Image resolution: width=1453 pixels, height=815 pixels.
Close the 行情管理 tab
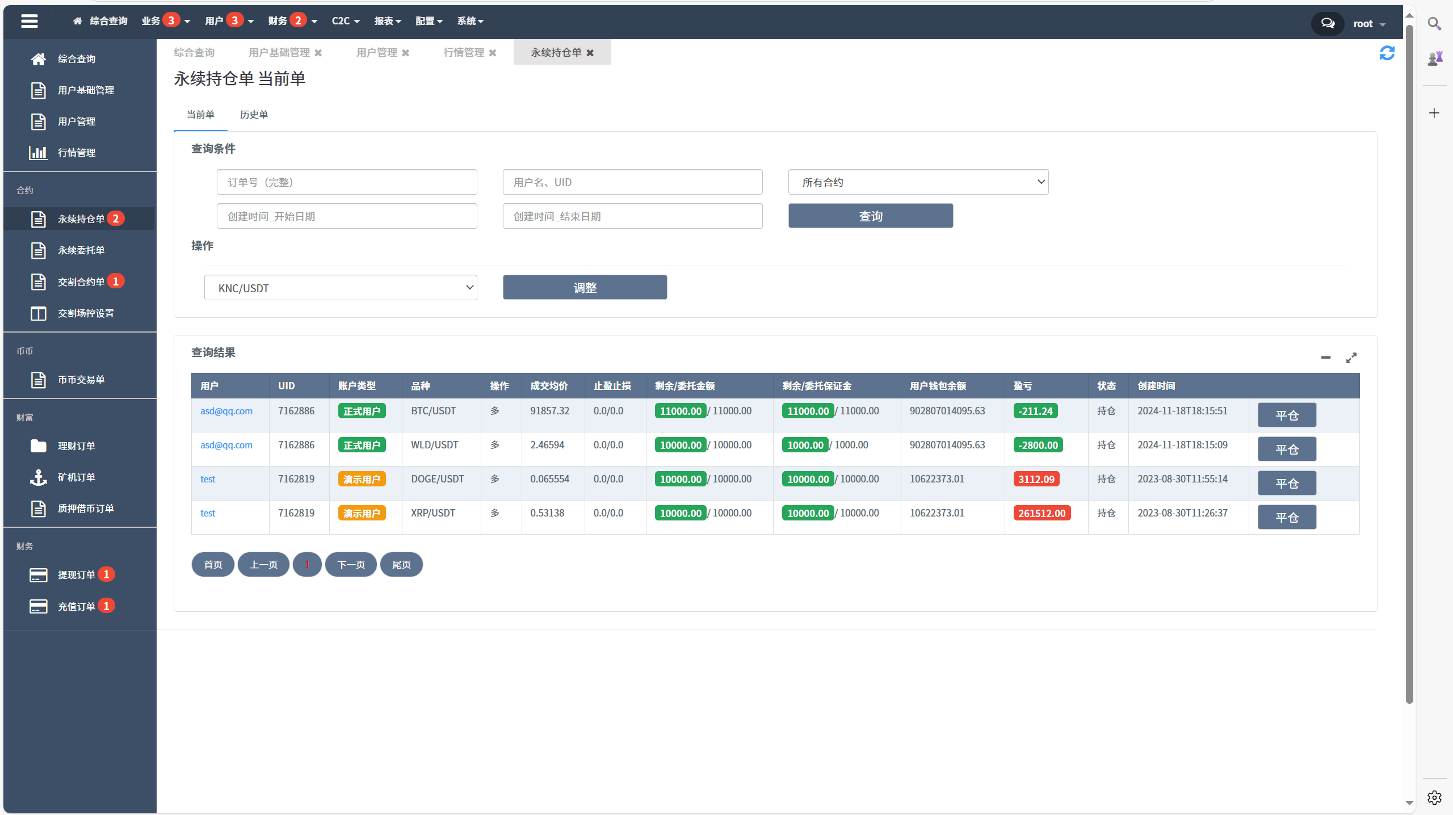pos(493,53)
